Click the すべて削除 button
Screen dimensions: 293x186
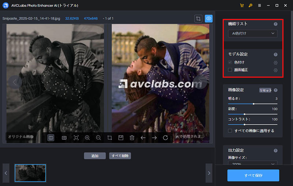coord(120,156)
